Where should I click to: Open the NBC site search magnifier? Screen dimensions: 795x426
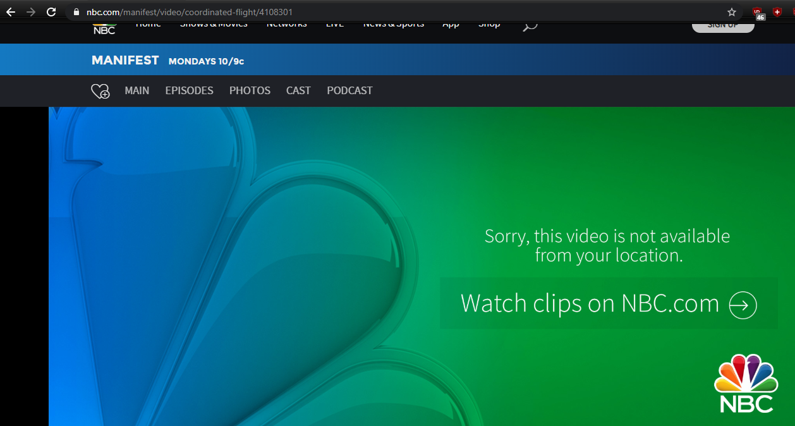[530, 27]
